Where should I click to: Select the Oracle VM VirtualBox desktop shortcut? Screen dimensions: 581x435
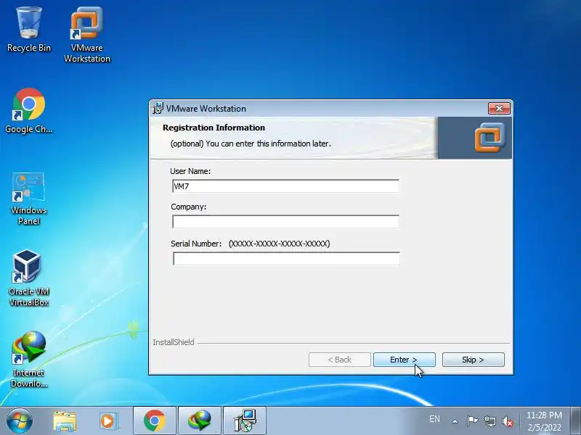29,278
